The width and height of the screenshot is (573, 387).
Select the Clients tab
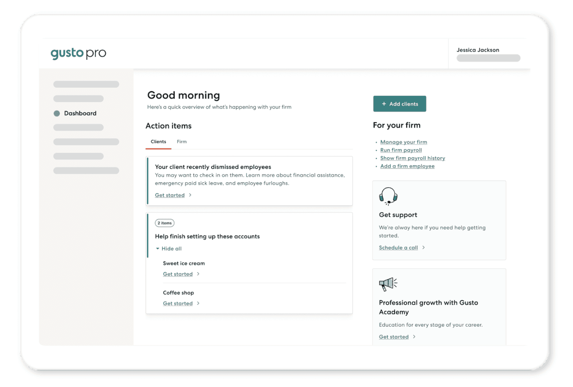tap(158, 142)
